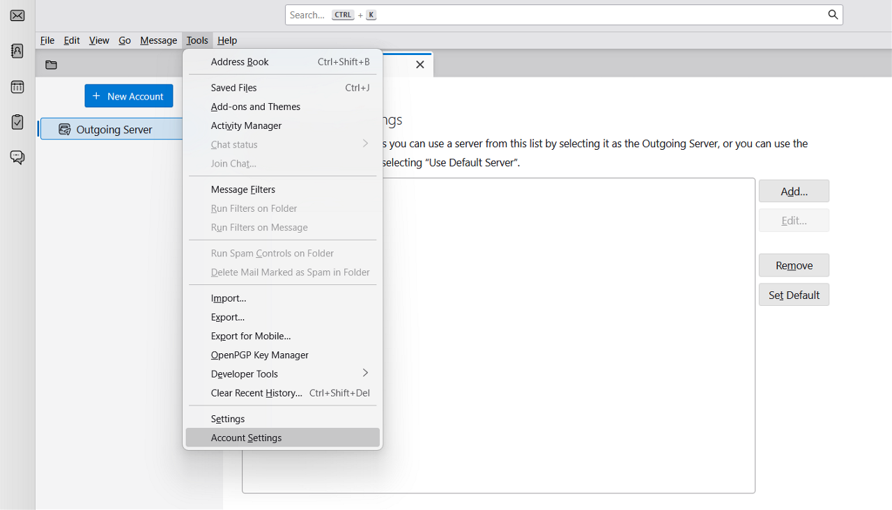Switch to the Calendar space icon
892x510 pixels.
point(17,87)
